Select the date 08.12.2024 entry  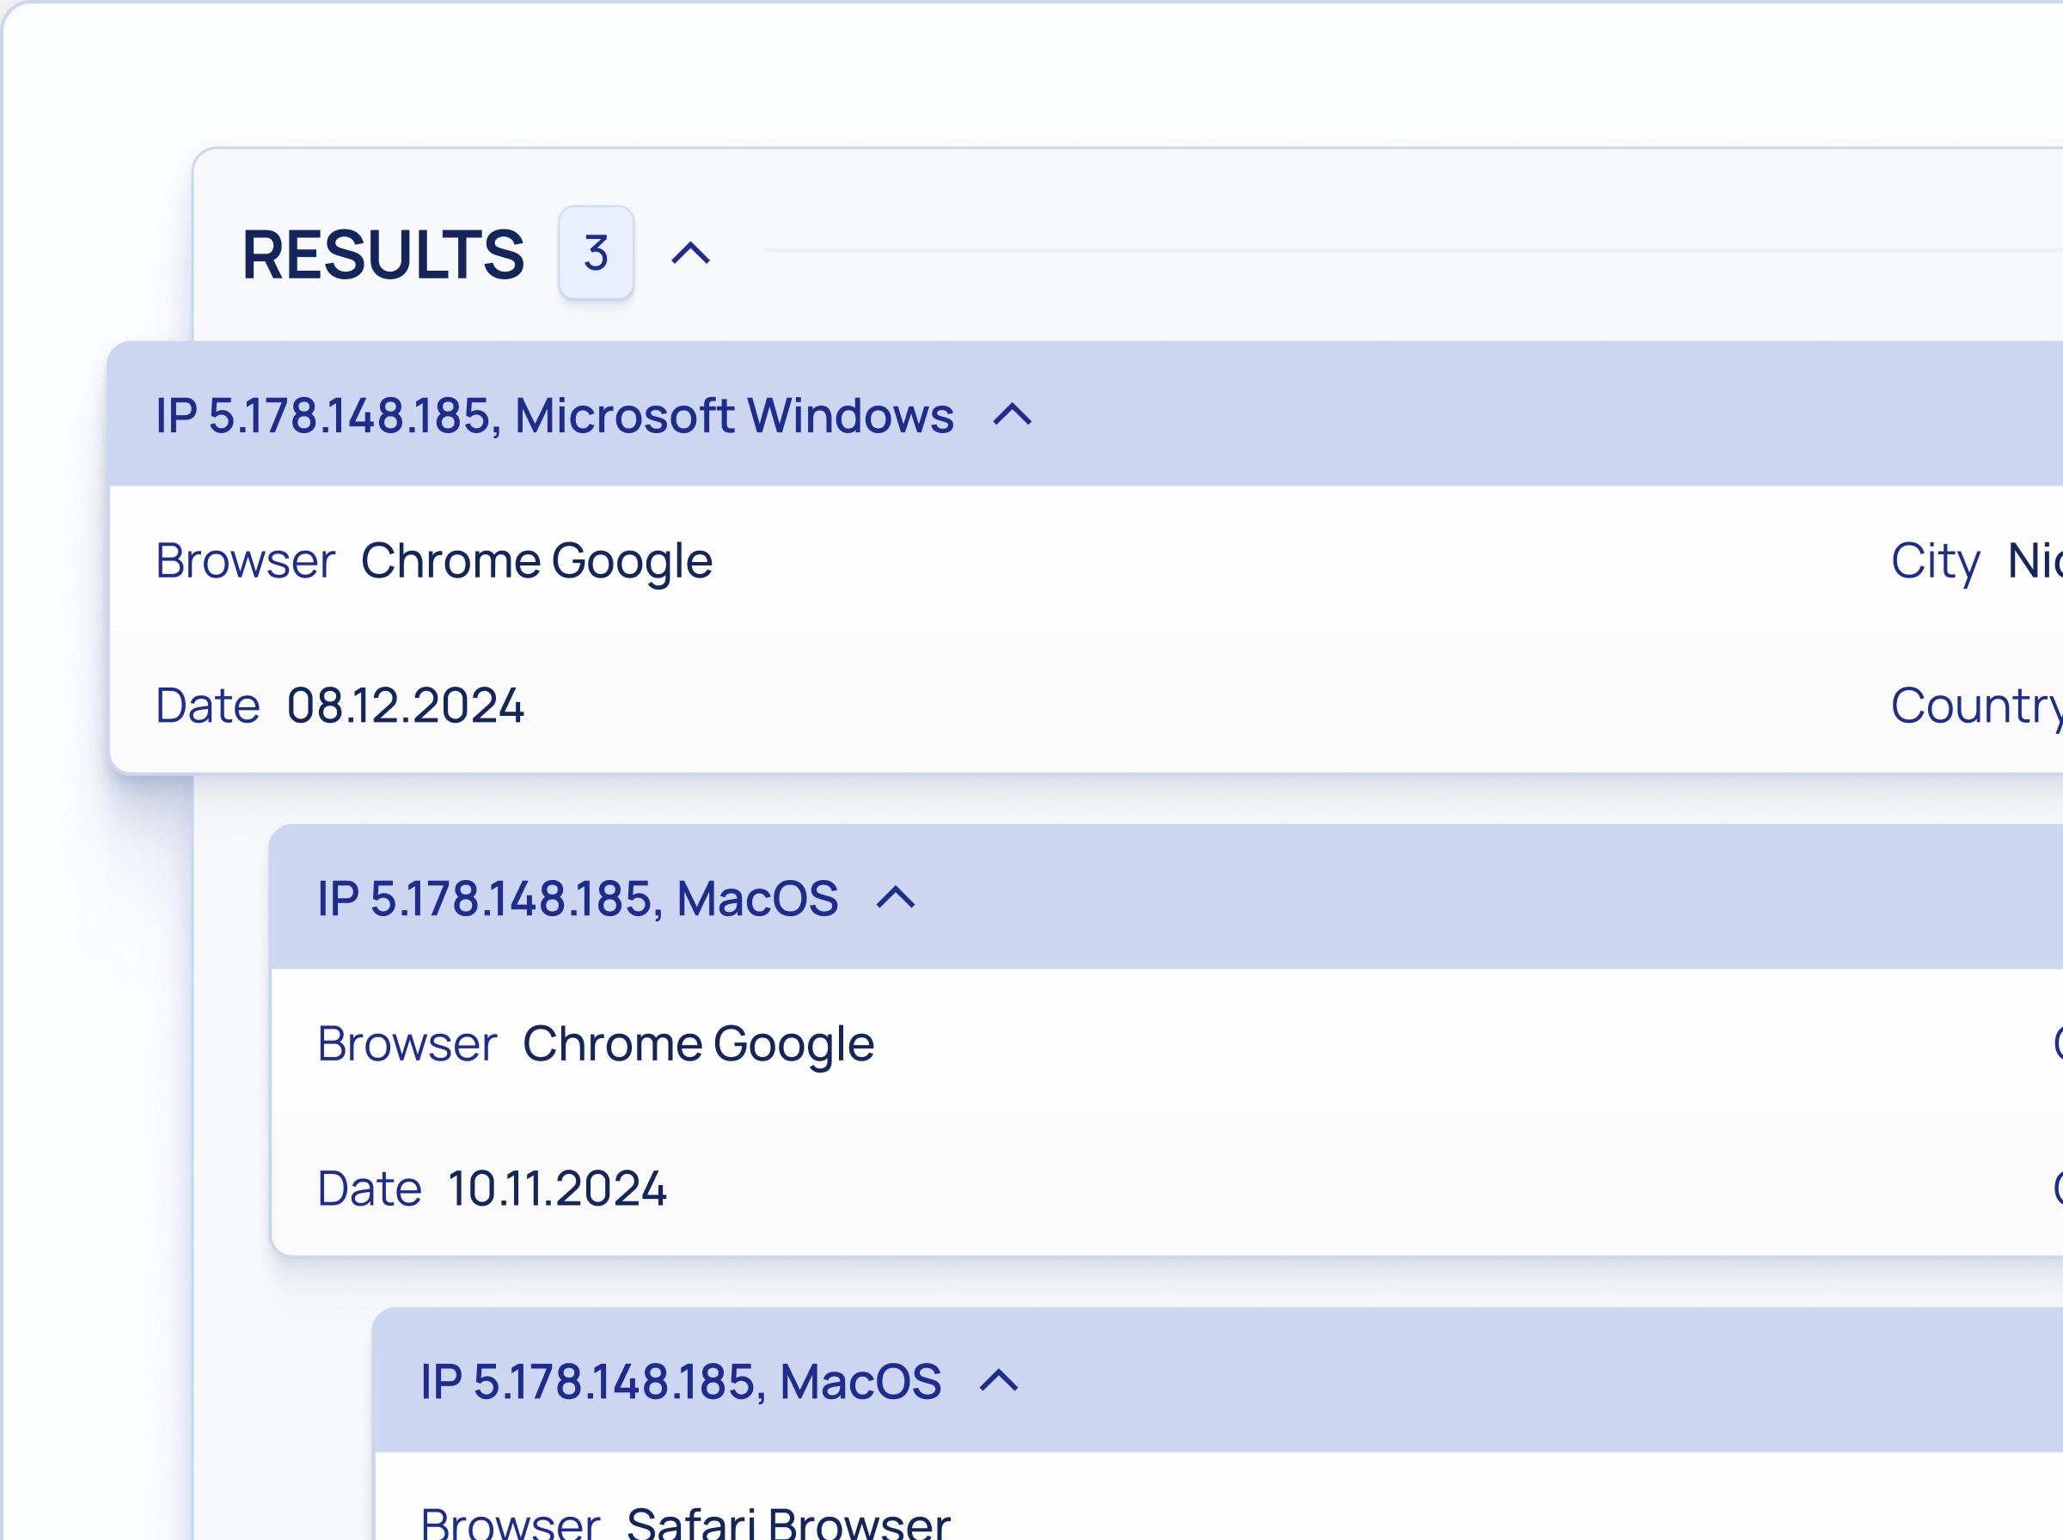(x=405, y=706)
